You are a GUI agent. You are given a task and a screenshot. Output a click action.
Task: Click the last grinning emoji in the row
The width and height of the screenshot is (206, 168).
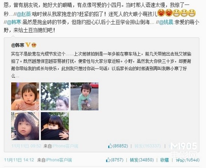pyautogui.click(x=192, y=13)
